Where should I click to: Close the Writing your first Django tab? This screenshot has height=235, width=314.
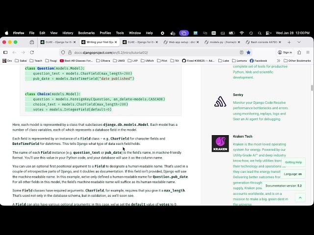[116, 42]
